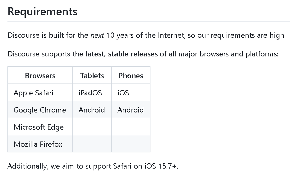Click the Microsoft Edge table cell

pyautogui.click(x=40, y=127)
